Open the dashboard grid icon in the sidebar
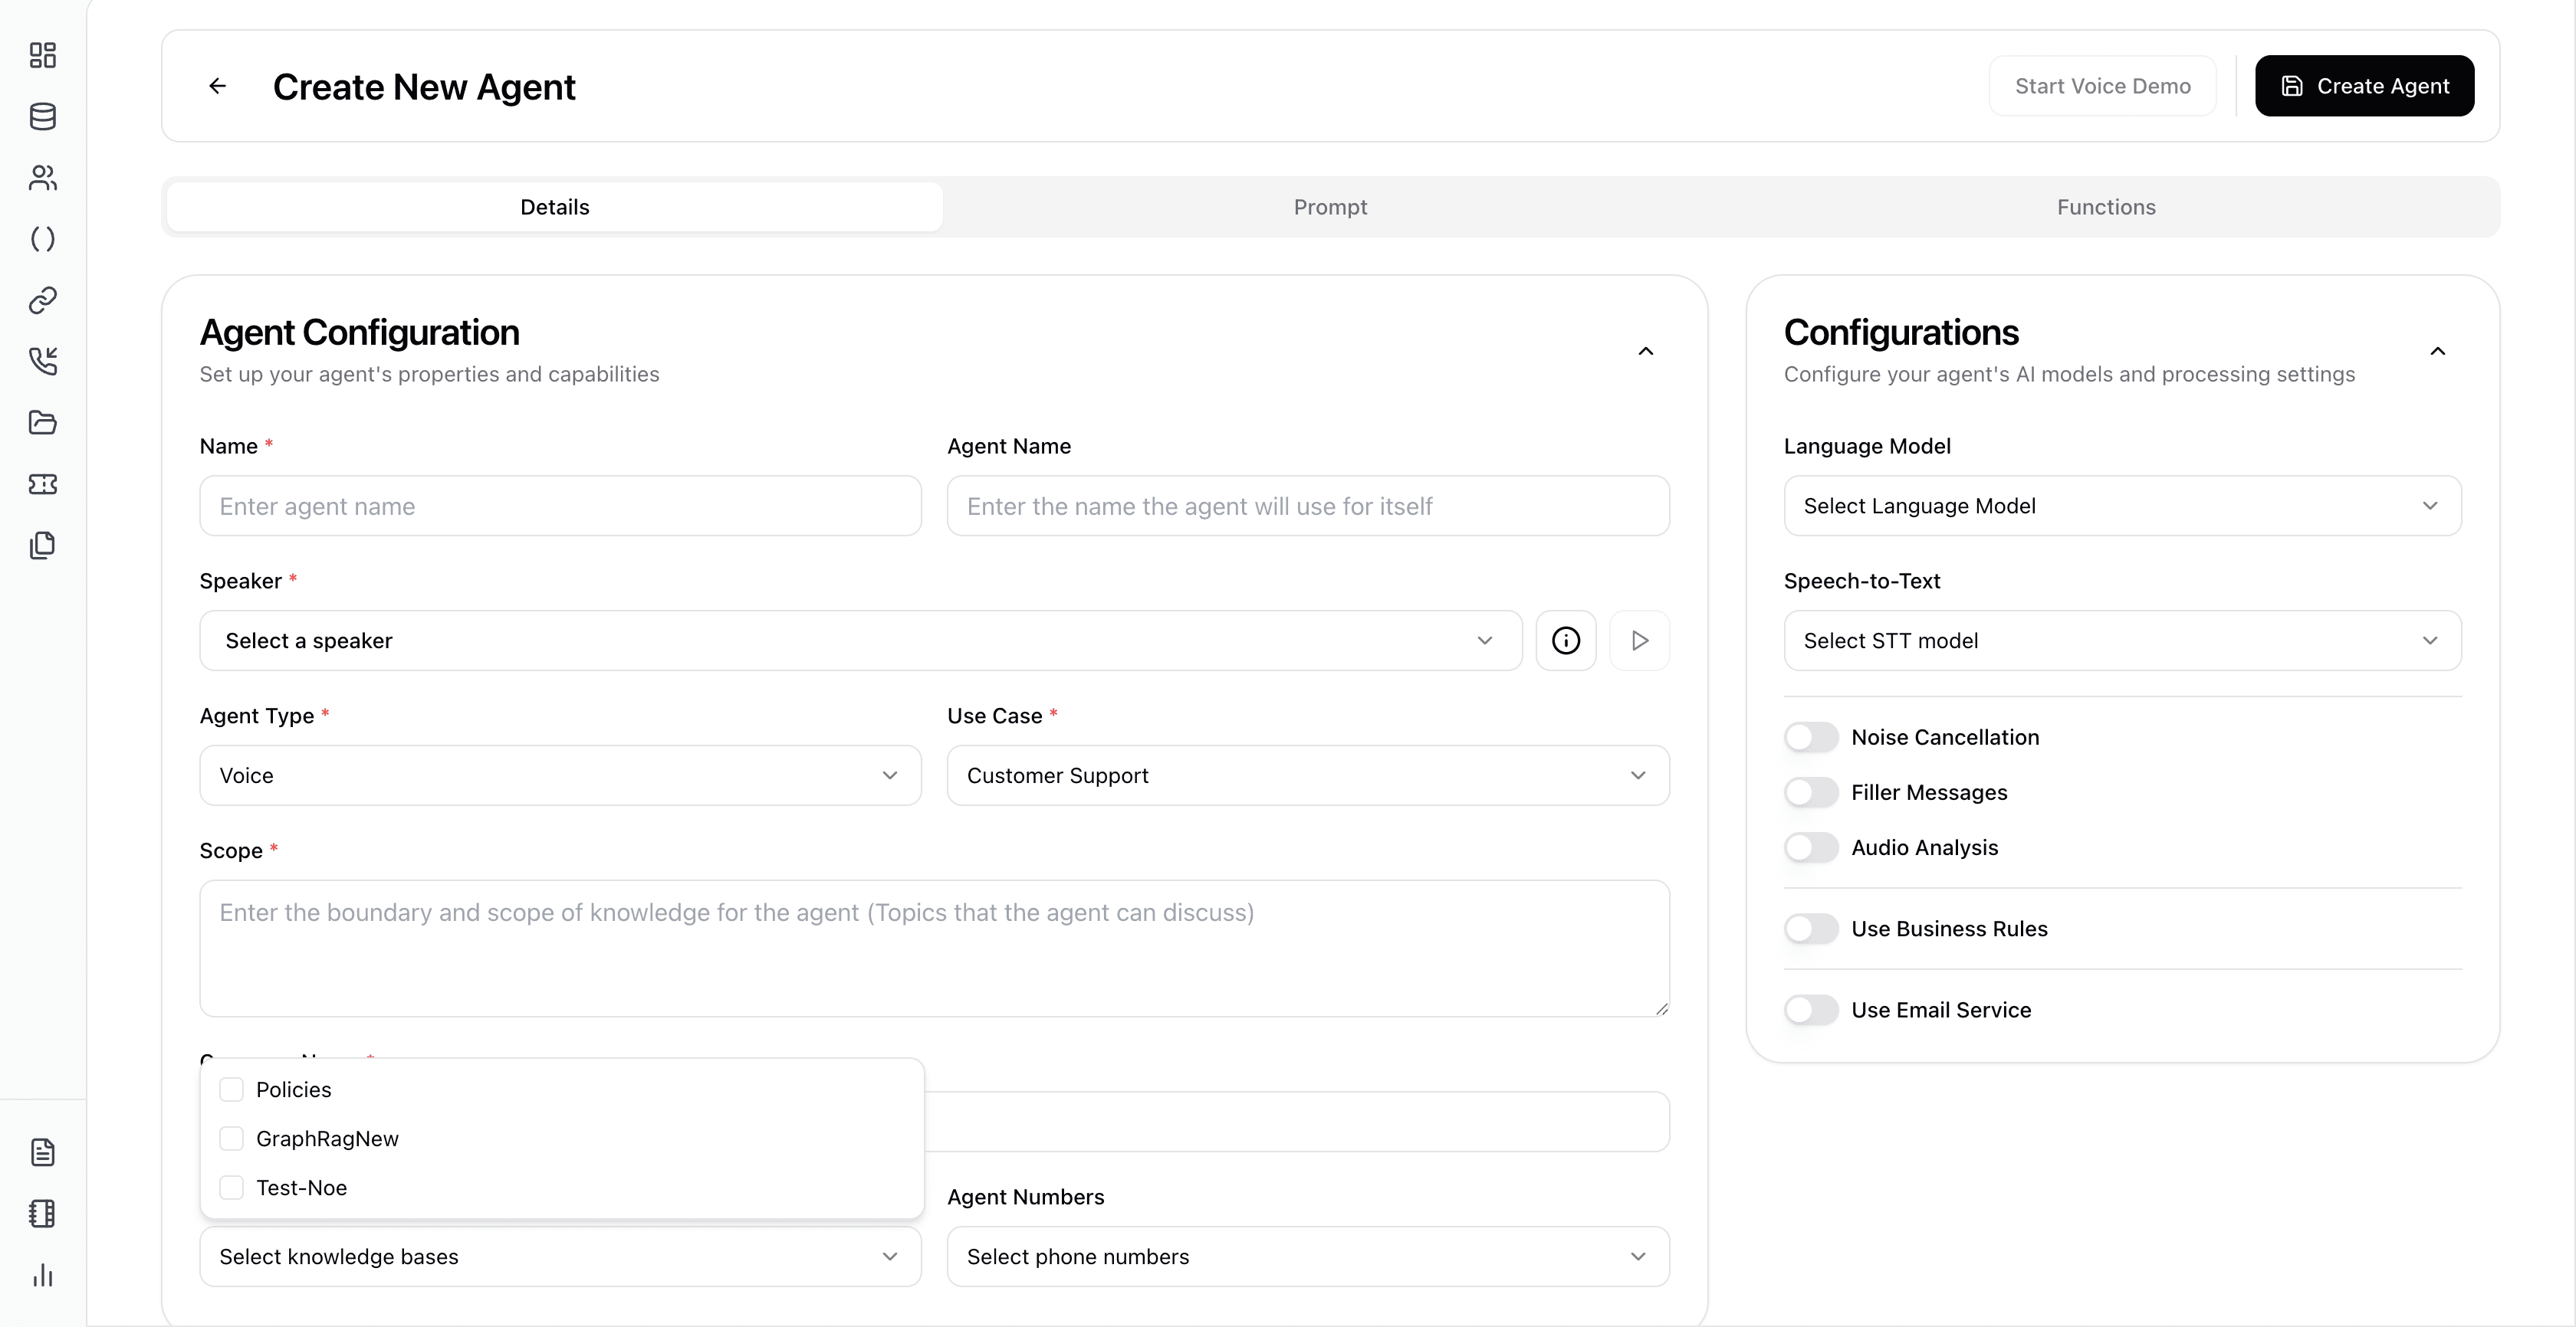Screen dimensions: 2576x1327 (42, 56)
